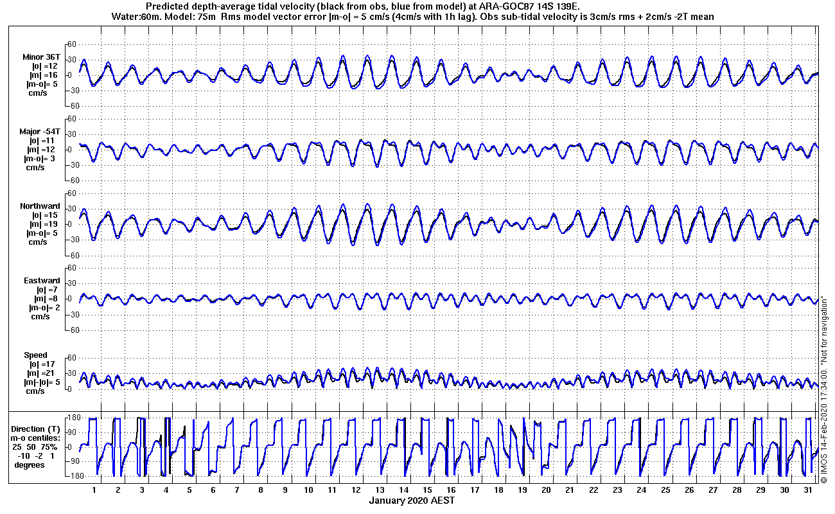Click day '1' tick label on time axis
Screen dimensions: 835x514
pos(94,490)
